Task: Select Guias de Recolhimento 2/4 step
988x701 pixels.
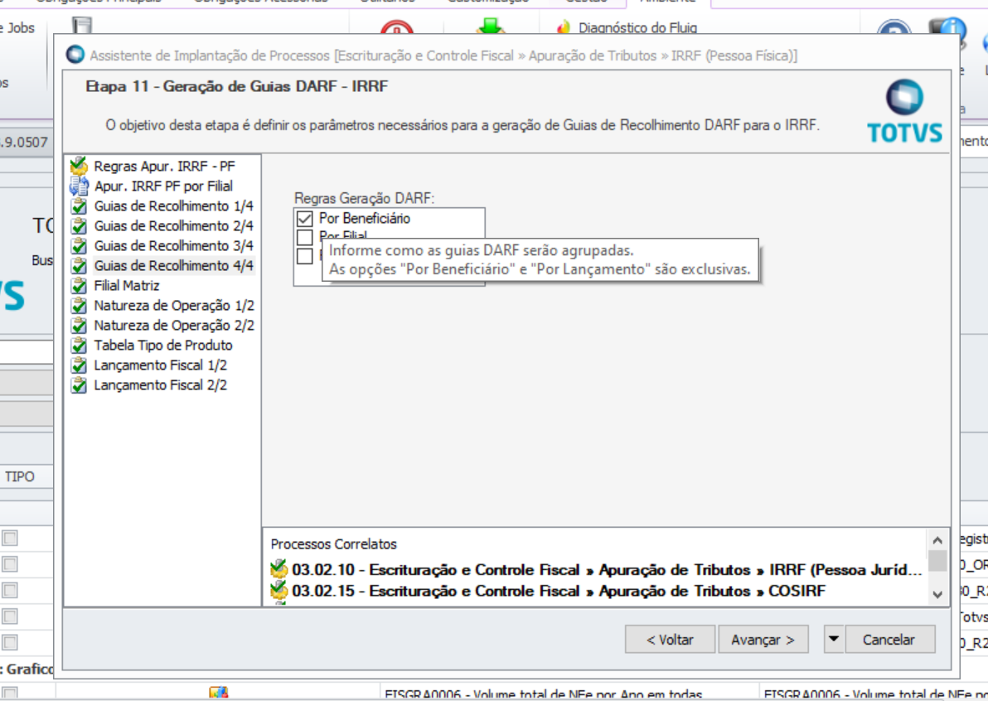Action: [174, 226]
